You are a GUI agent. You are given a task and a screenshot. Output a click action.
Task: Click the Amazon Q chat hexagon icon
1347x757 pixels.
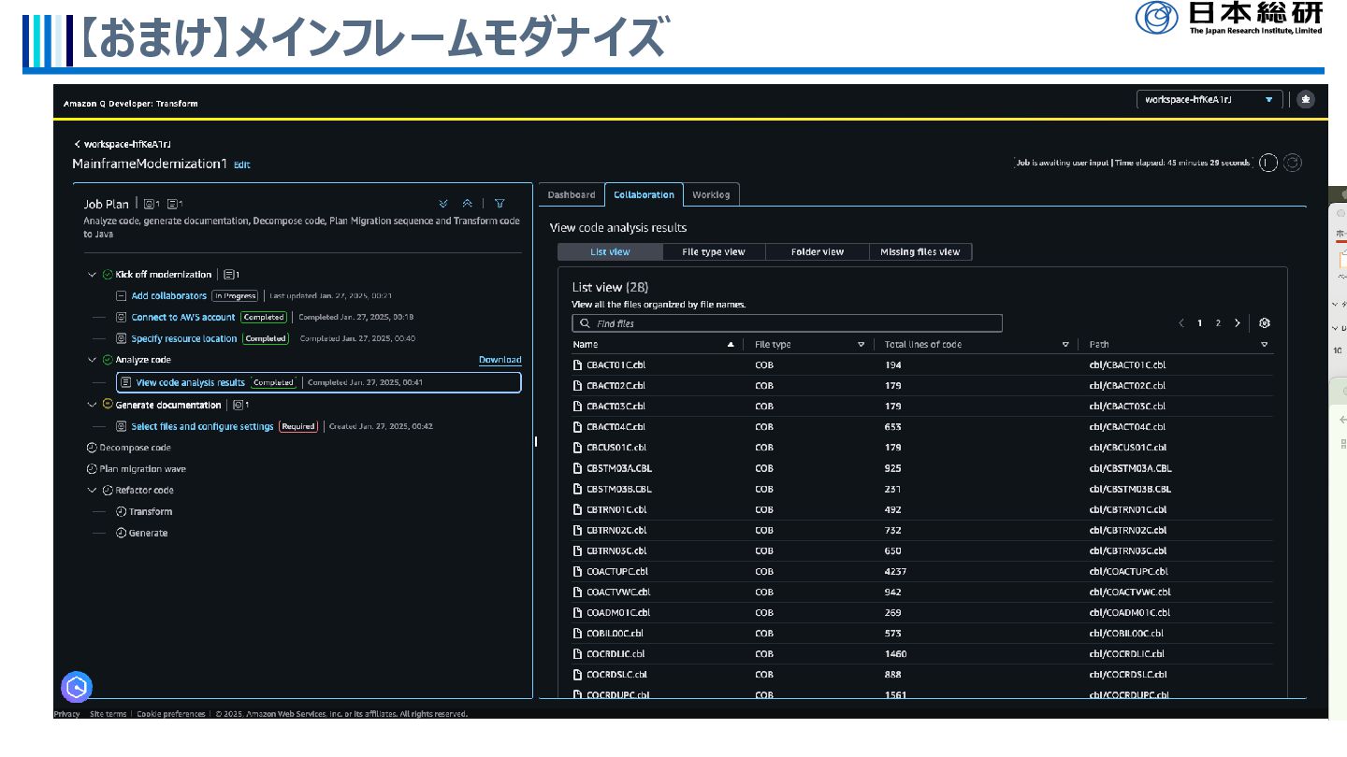(x=77, y=688)
